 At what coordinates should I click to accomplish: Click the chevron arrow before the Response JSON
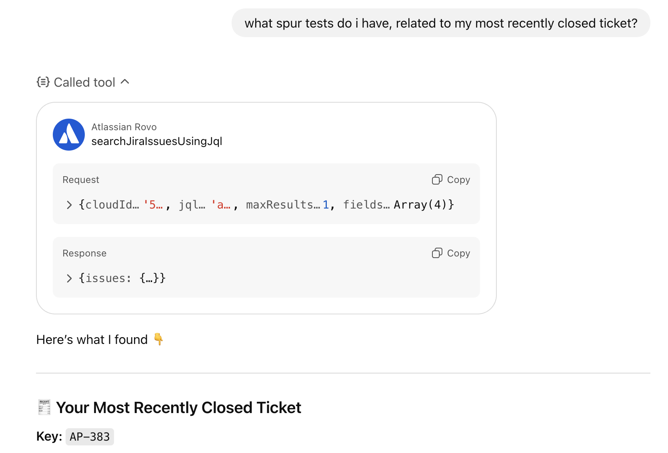click(x=69, y=278)
